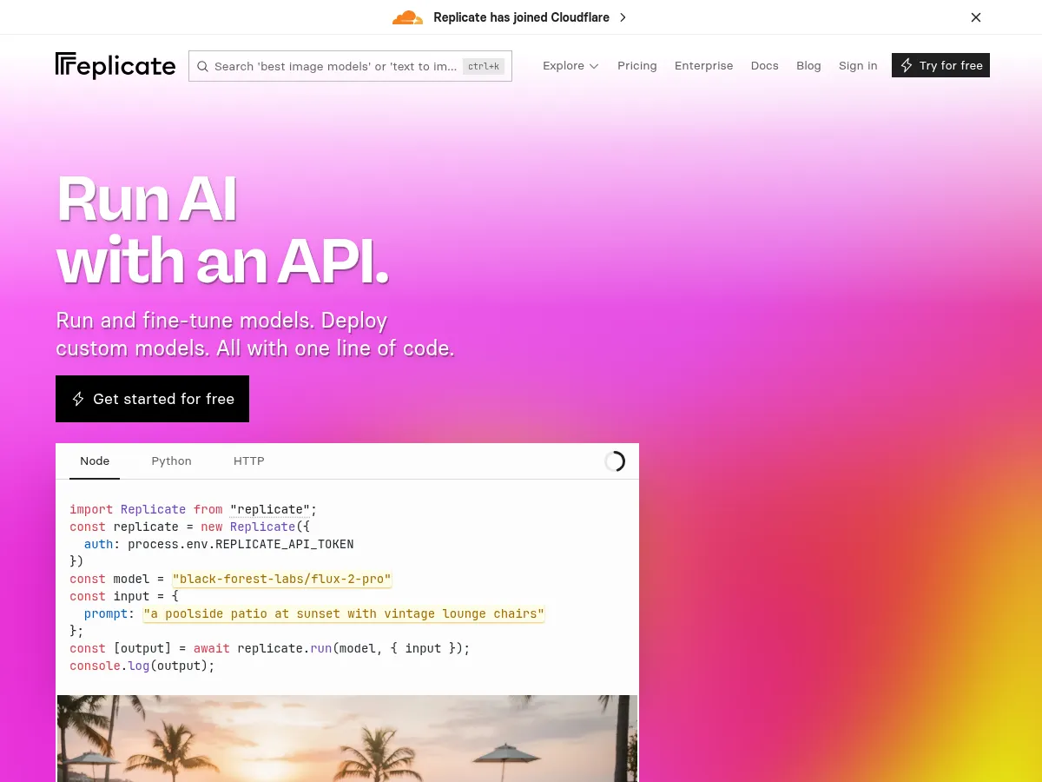Click the magnifier icon in search bar
Screen dimensions: 1042x782
pos(202,66)
